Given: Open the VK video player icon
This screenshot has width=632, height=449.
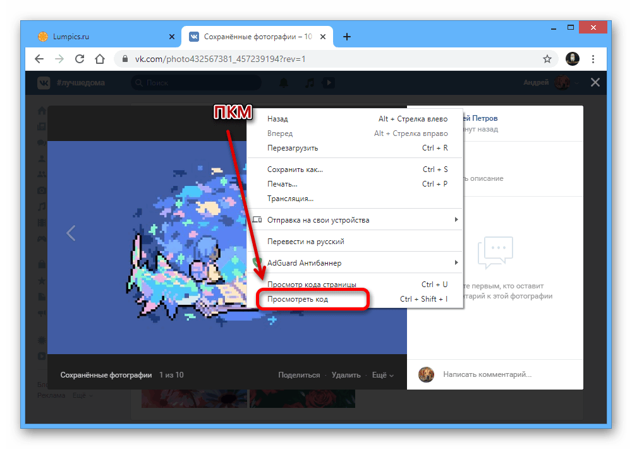Looking at the screenshot, I should [x=329, y=83].
